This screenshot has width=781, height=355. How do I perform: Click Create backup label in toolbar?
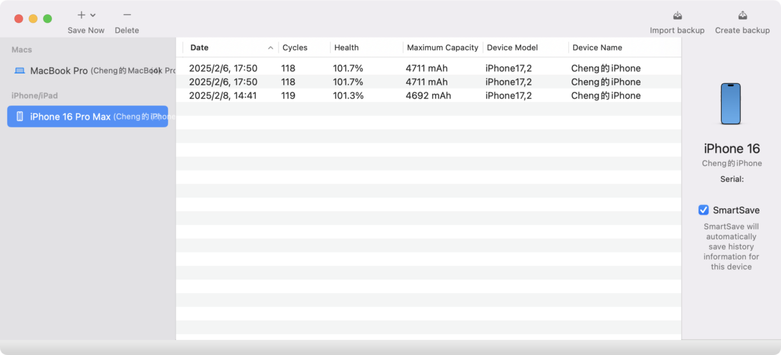click(743, 31)
